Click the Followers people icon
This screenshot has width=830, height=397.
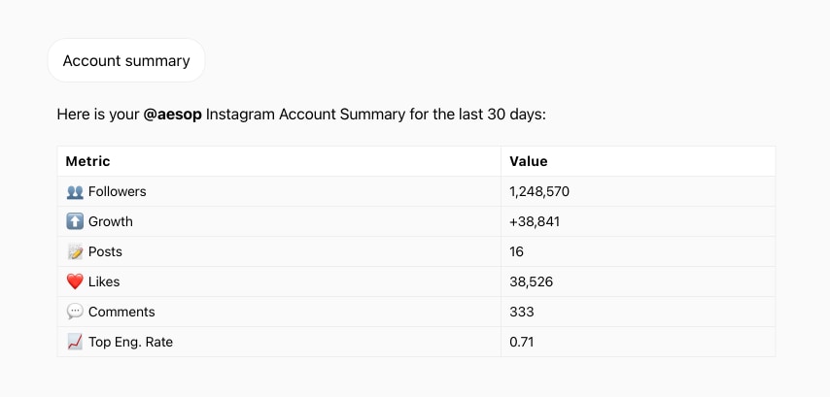[75, 192]
